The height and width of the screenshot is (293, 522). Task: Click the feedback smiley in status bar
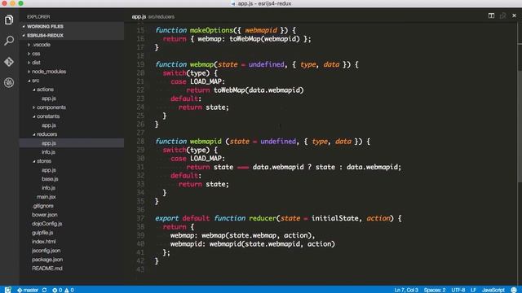pyautogui.click(x=514, y=290)
